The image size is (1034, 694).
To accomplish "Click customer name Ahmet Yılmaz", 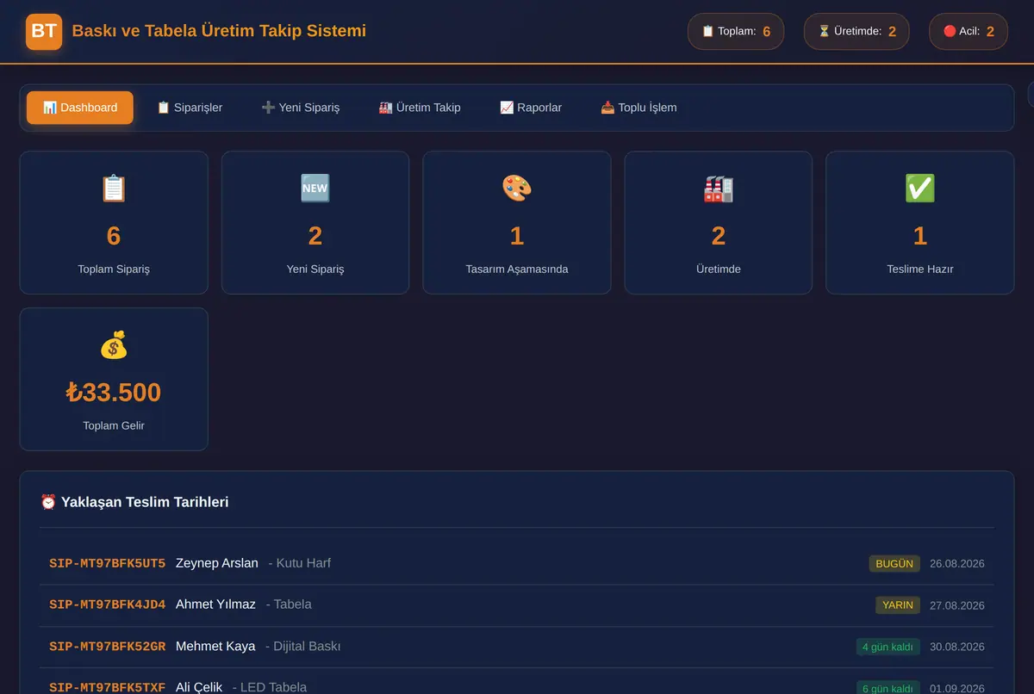I will [x=215, y=604].
